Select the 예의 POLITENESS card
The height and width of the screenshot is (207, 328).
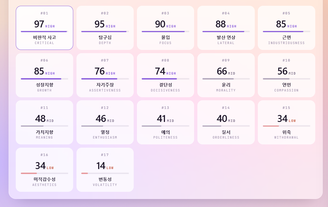coord(166,122)
